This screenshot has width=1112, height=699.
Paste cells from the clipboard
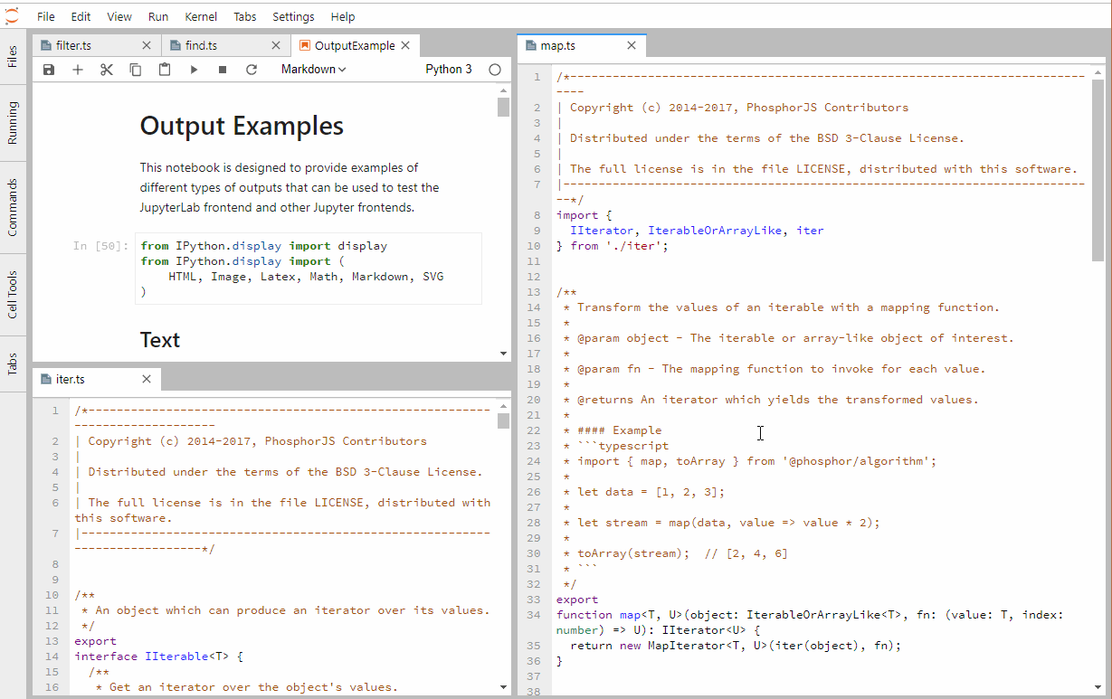(x=164, y=69)
